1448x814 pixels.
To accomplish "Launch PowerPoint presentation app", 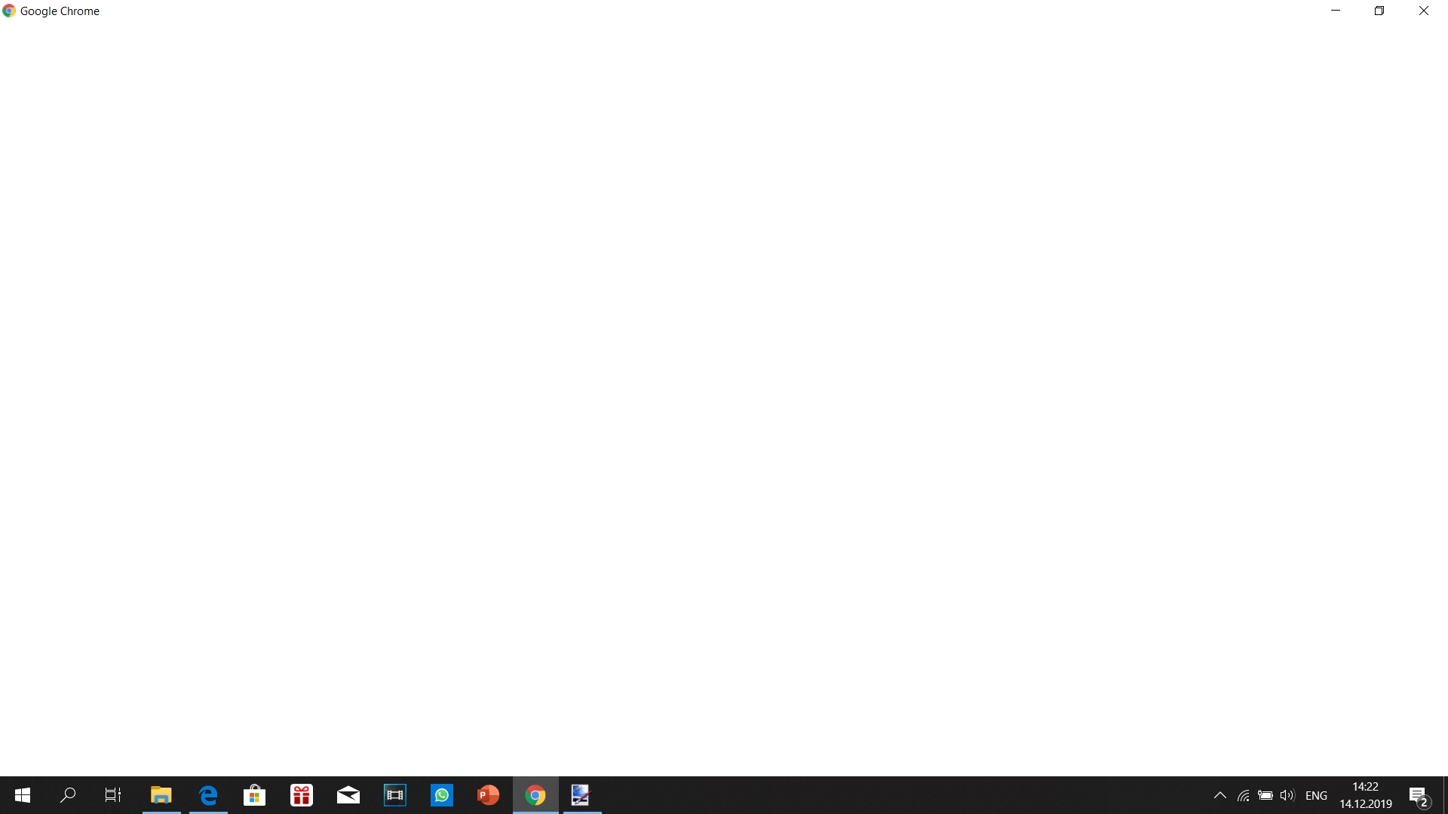I will (488, 794).
